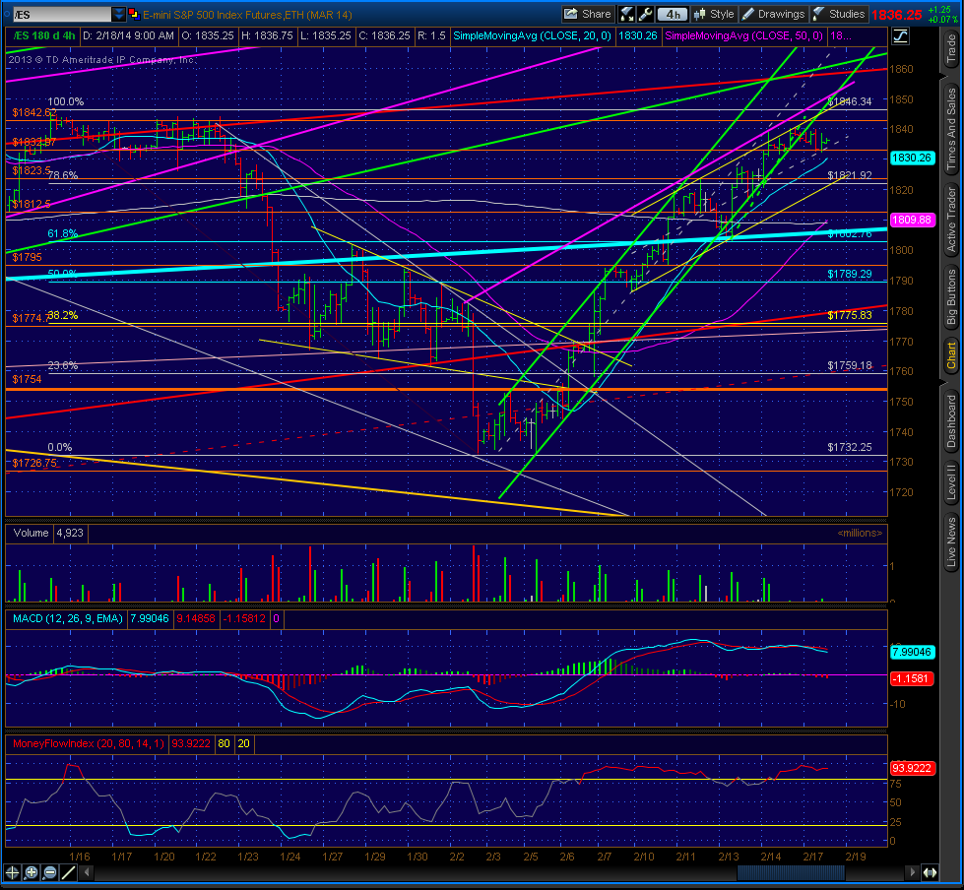Select the crosshair pan tool icon
Viewport: 964px width, 890px height.
click(x=12, y=872)
